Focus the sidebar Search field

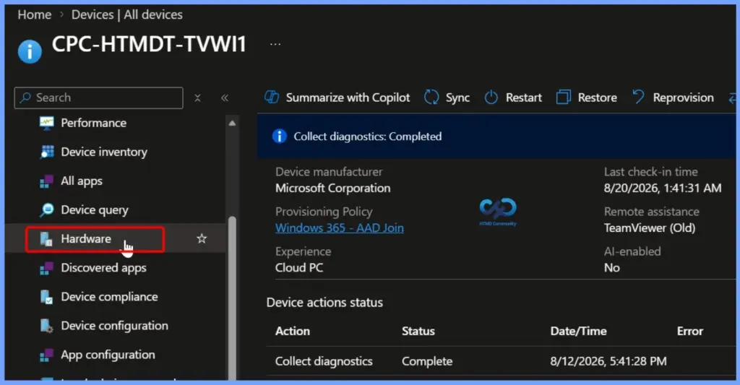98,98
